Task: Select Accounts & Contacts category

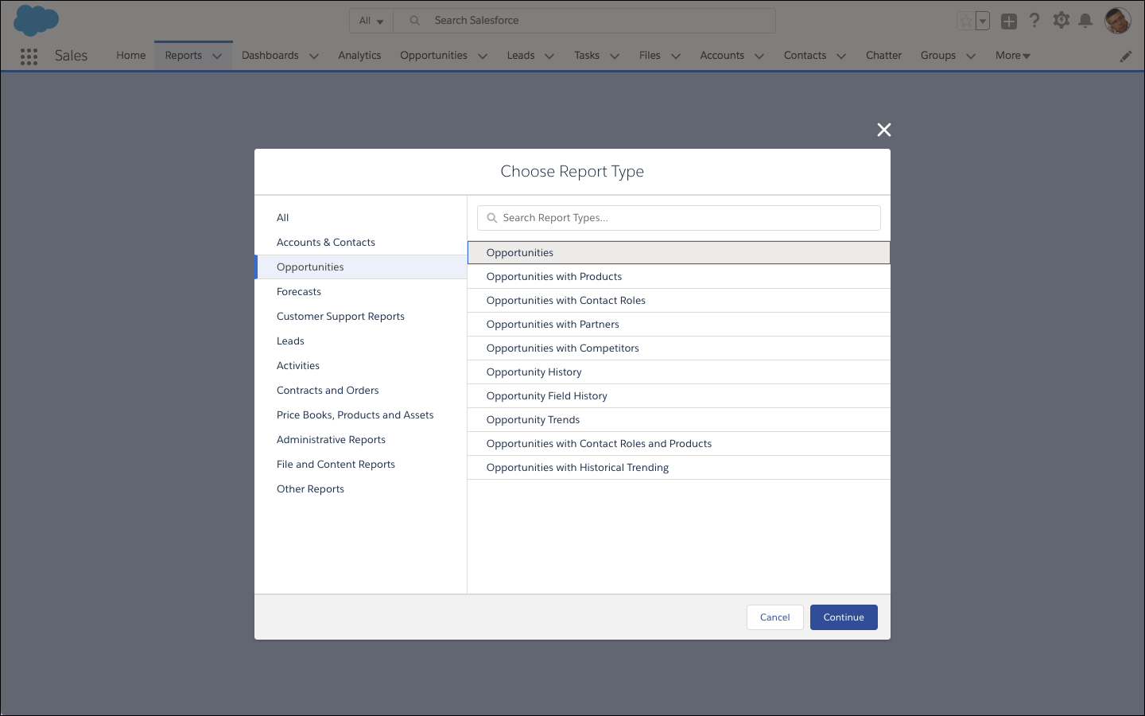Action: click(360, 243)
